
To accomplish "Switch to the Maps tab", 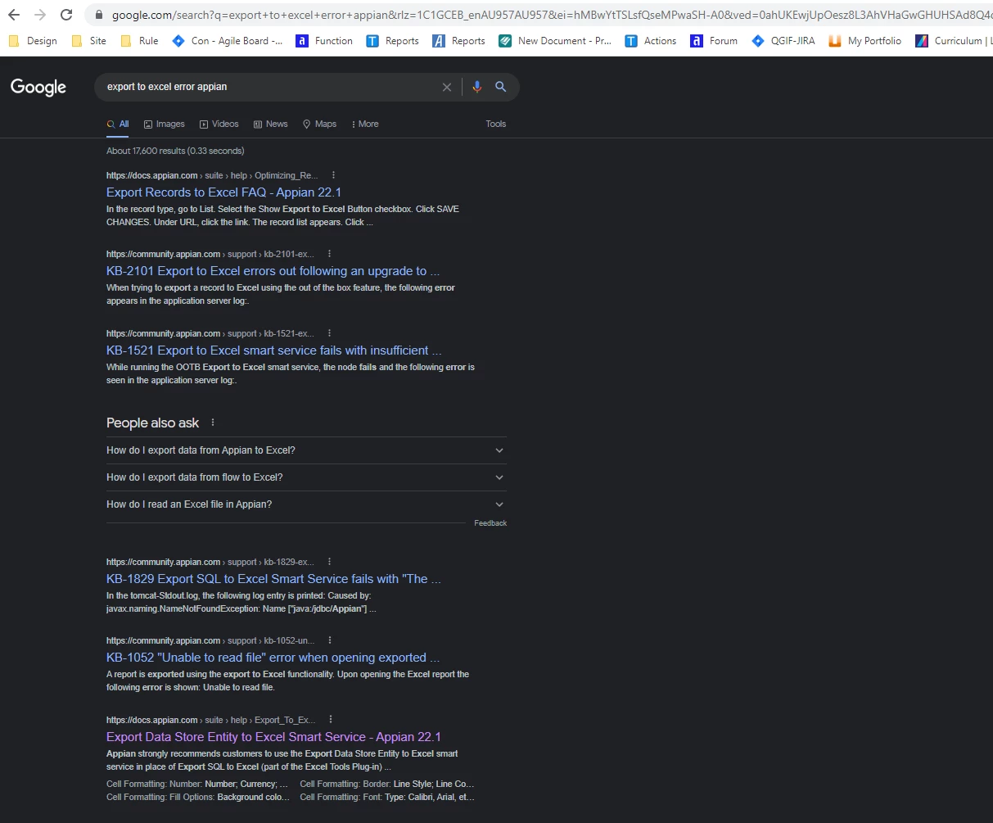I will [320, 124].
